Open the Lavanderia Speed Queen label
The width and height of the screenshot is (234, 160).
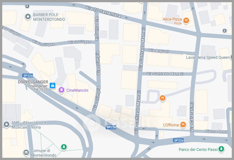coord(208,57)
